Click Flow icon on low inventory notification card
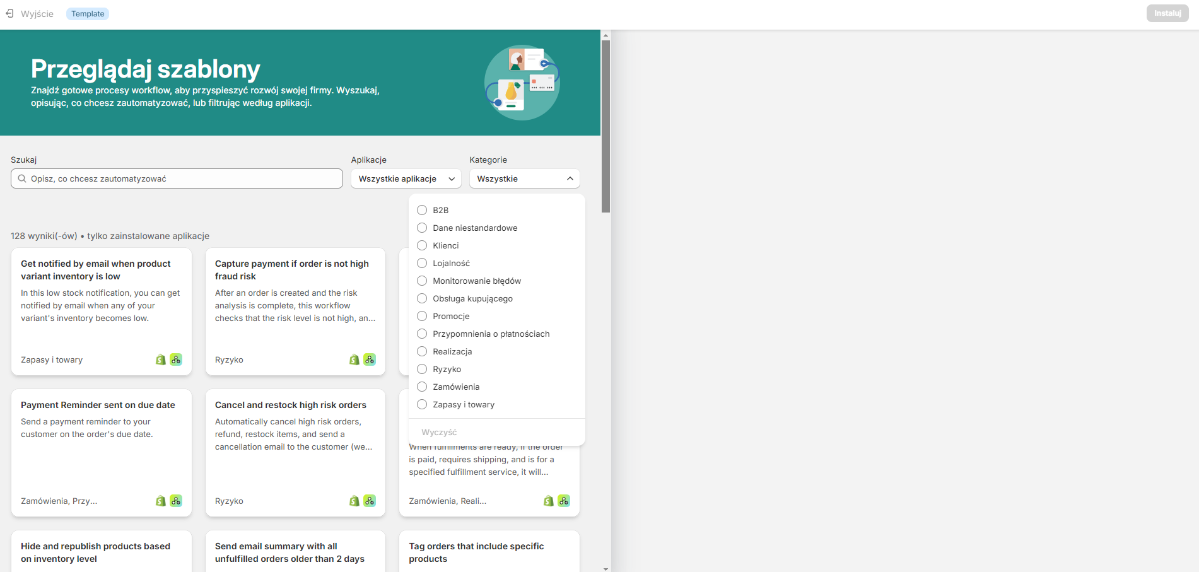The height and width of the screenshot is (572, 1199). point(176,359)
